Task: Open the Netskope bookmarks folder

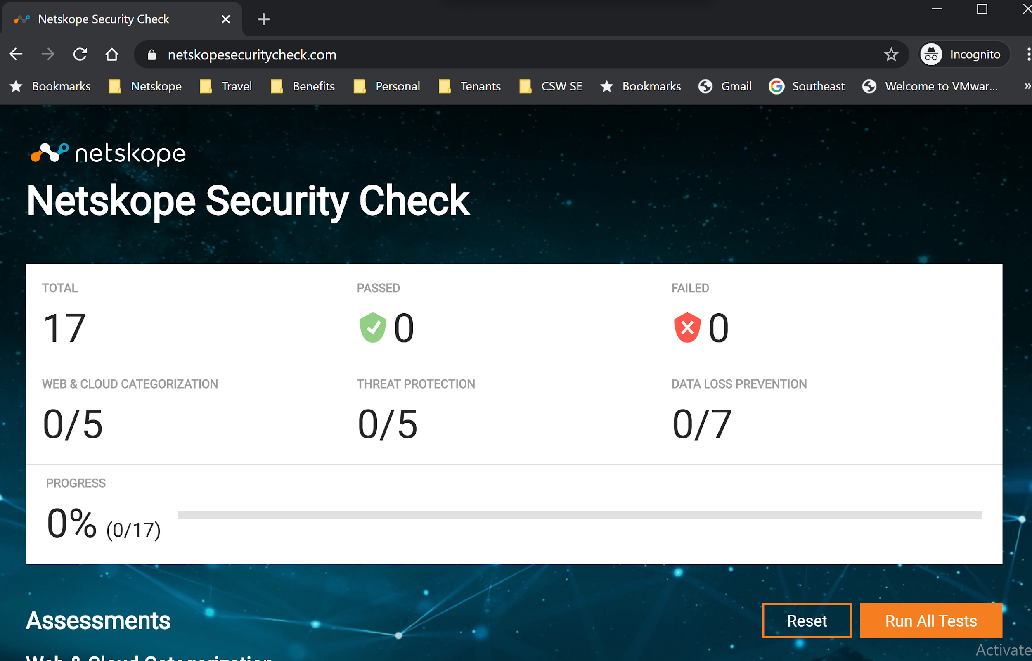Action: click(x=145, y=86)
